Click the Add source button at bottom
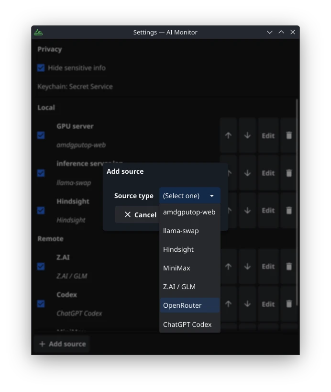The width and height of the screenshot is (331, 392). tap(63, 344)
